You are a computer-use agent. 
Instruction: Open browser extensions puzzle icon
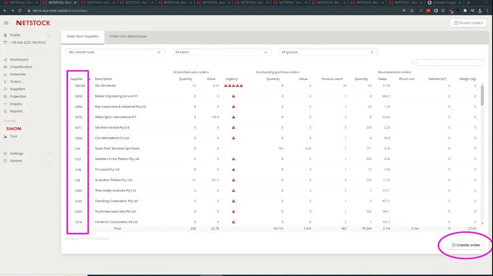pyautogui.click(x=465, y=10)
